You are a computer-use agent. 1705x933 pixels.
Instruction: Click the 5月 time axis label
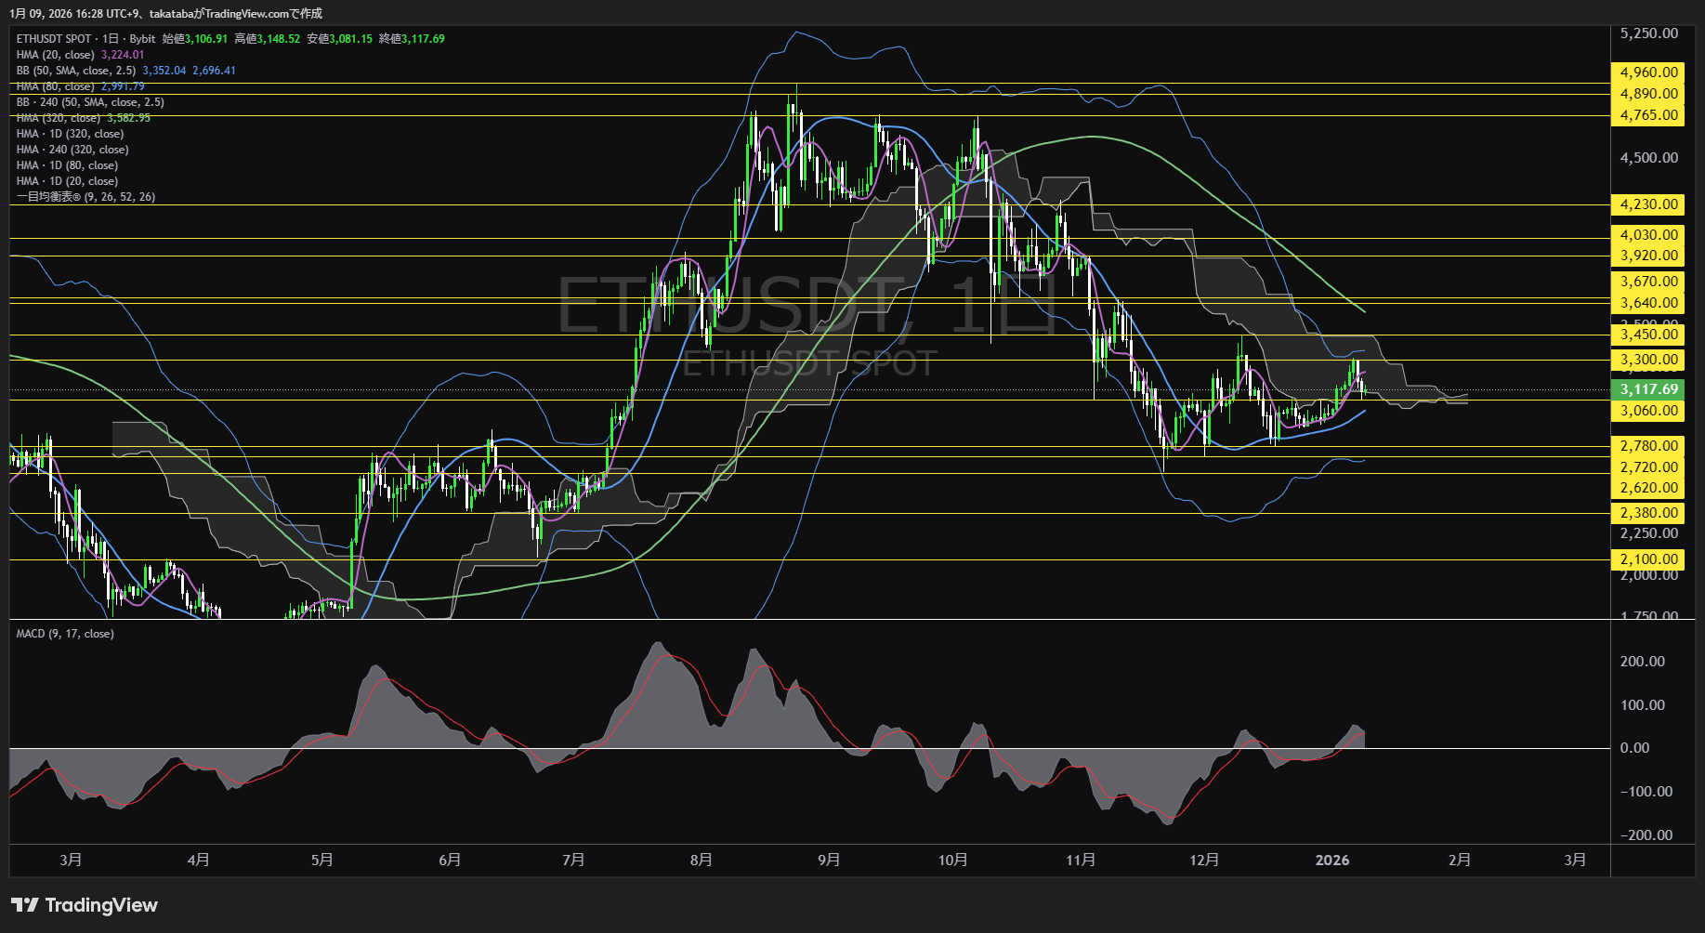[x=321, y=861]
